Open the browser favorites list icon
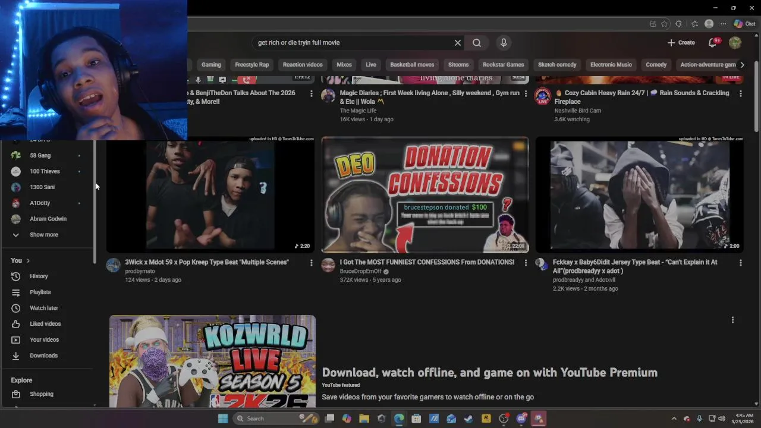 coord(694,24)
